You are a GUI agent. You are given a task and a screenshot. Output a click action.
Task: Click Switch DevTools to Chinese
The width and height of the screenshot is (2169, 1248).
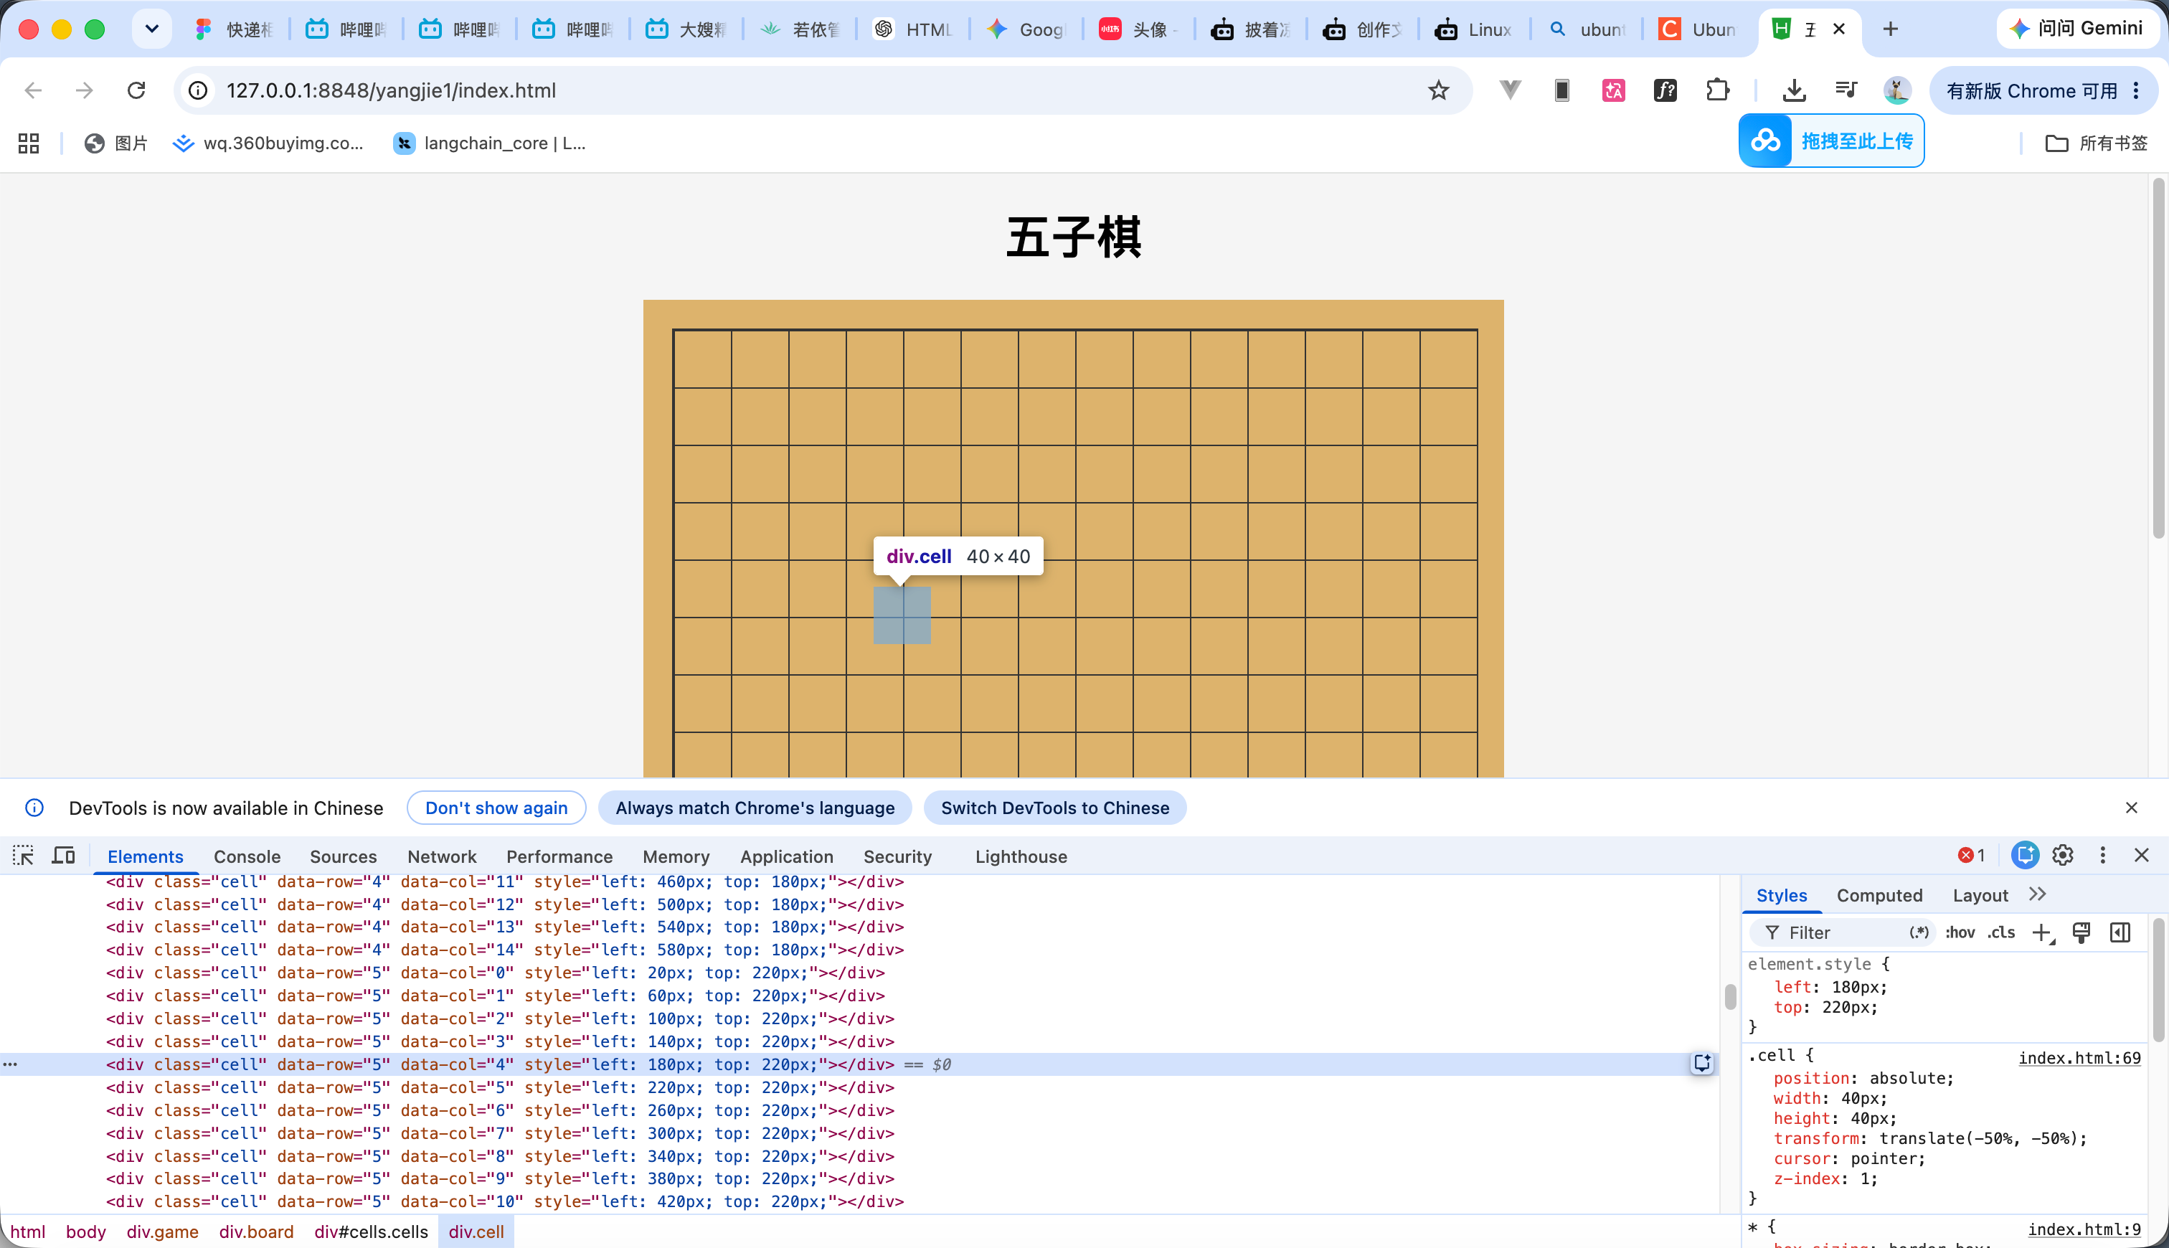click(1055, 808)
